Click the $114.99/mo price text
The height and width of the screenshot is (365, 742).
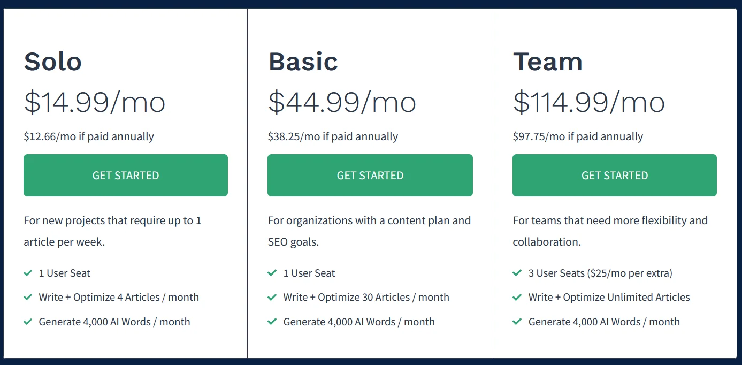click(588, 102)
